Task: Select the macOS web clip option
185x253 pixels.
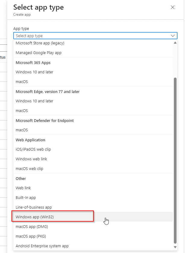Action: 29,169
